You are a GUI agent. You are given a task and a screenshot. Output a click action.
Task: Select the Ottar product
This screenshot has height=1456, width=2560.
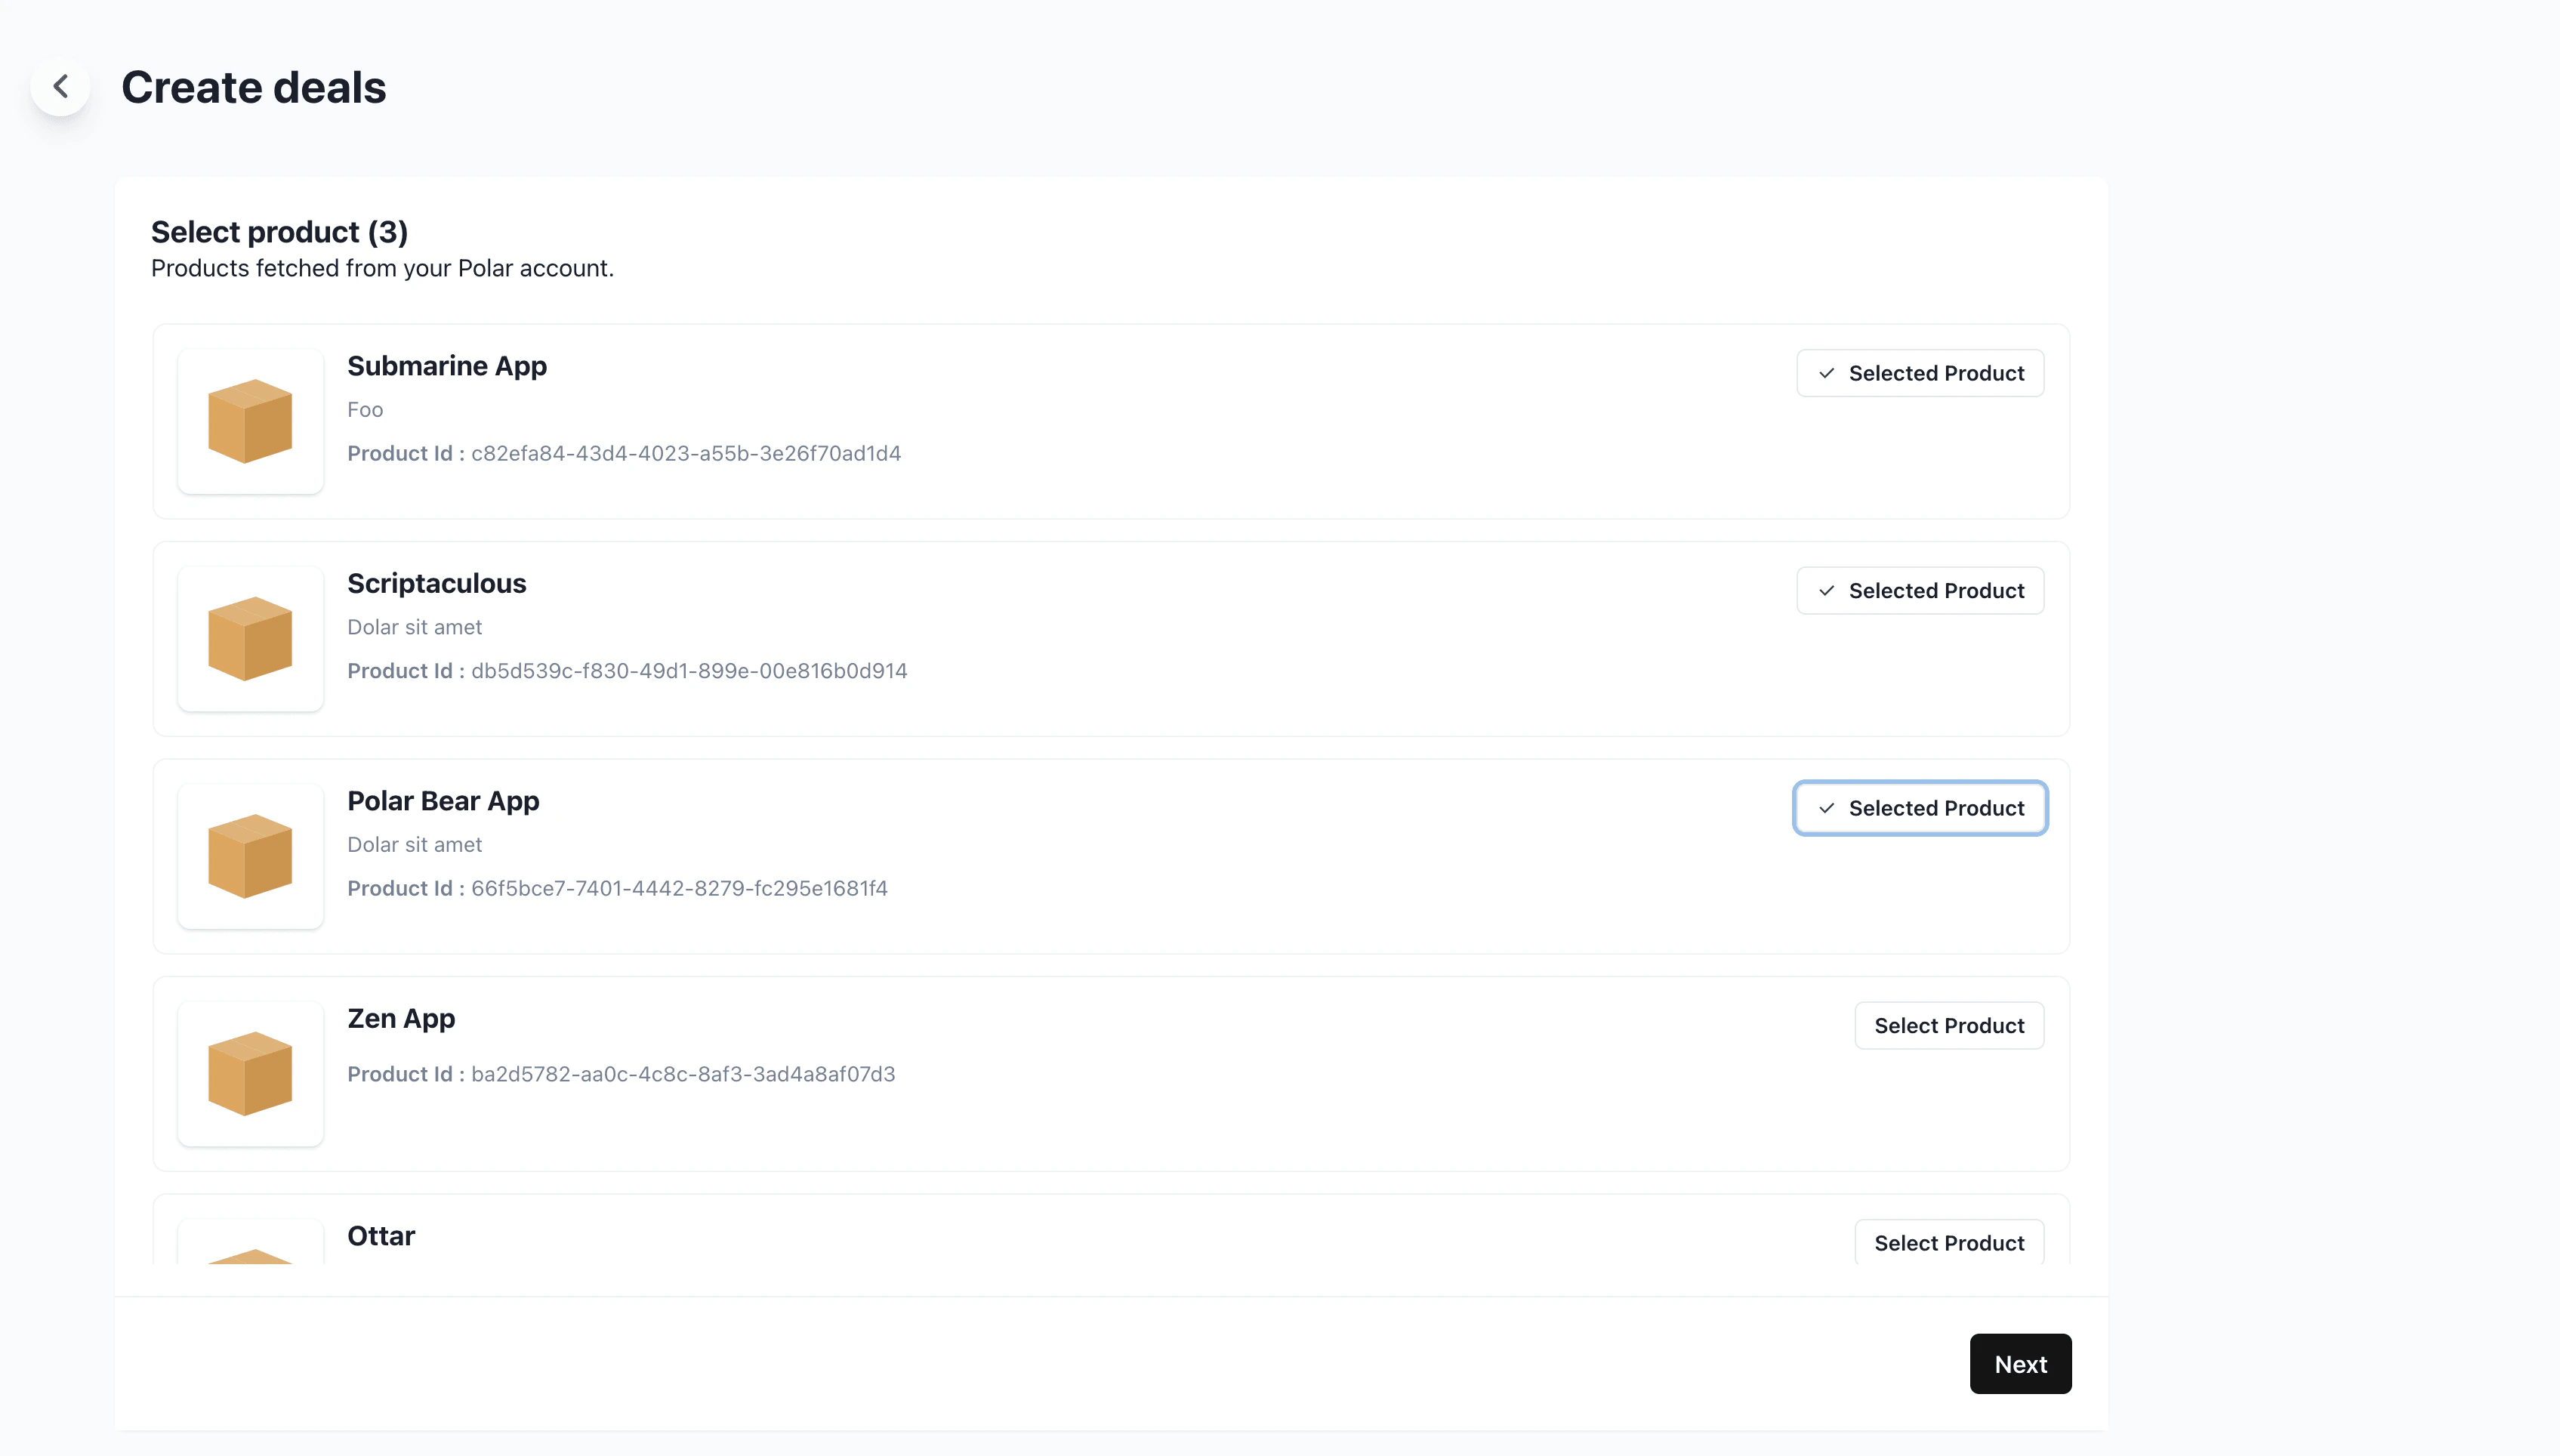1948,1243
